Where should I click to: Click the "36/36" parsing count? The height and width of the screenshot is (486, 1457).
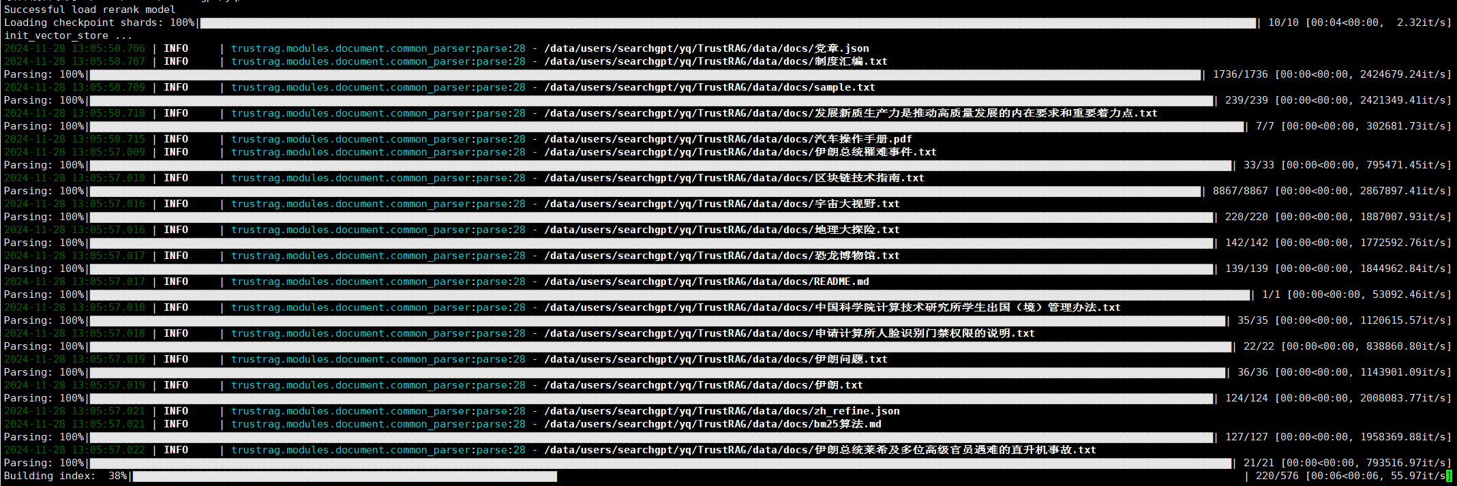tap(1252, 372)
